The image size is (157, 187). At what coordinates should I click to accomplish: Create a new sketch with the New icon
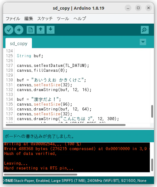pos(30,30)
